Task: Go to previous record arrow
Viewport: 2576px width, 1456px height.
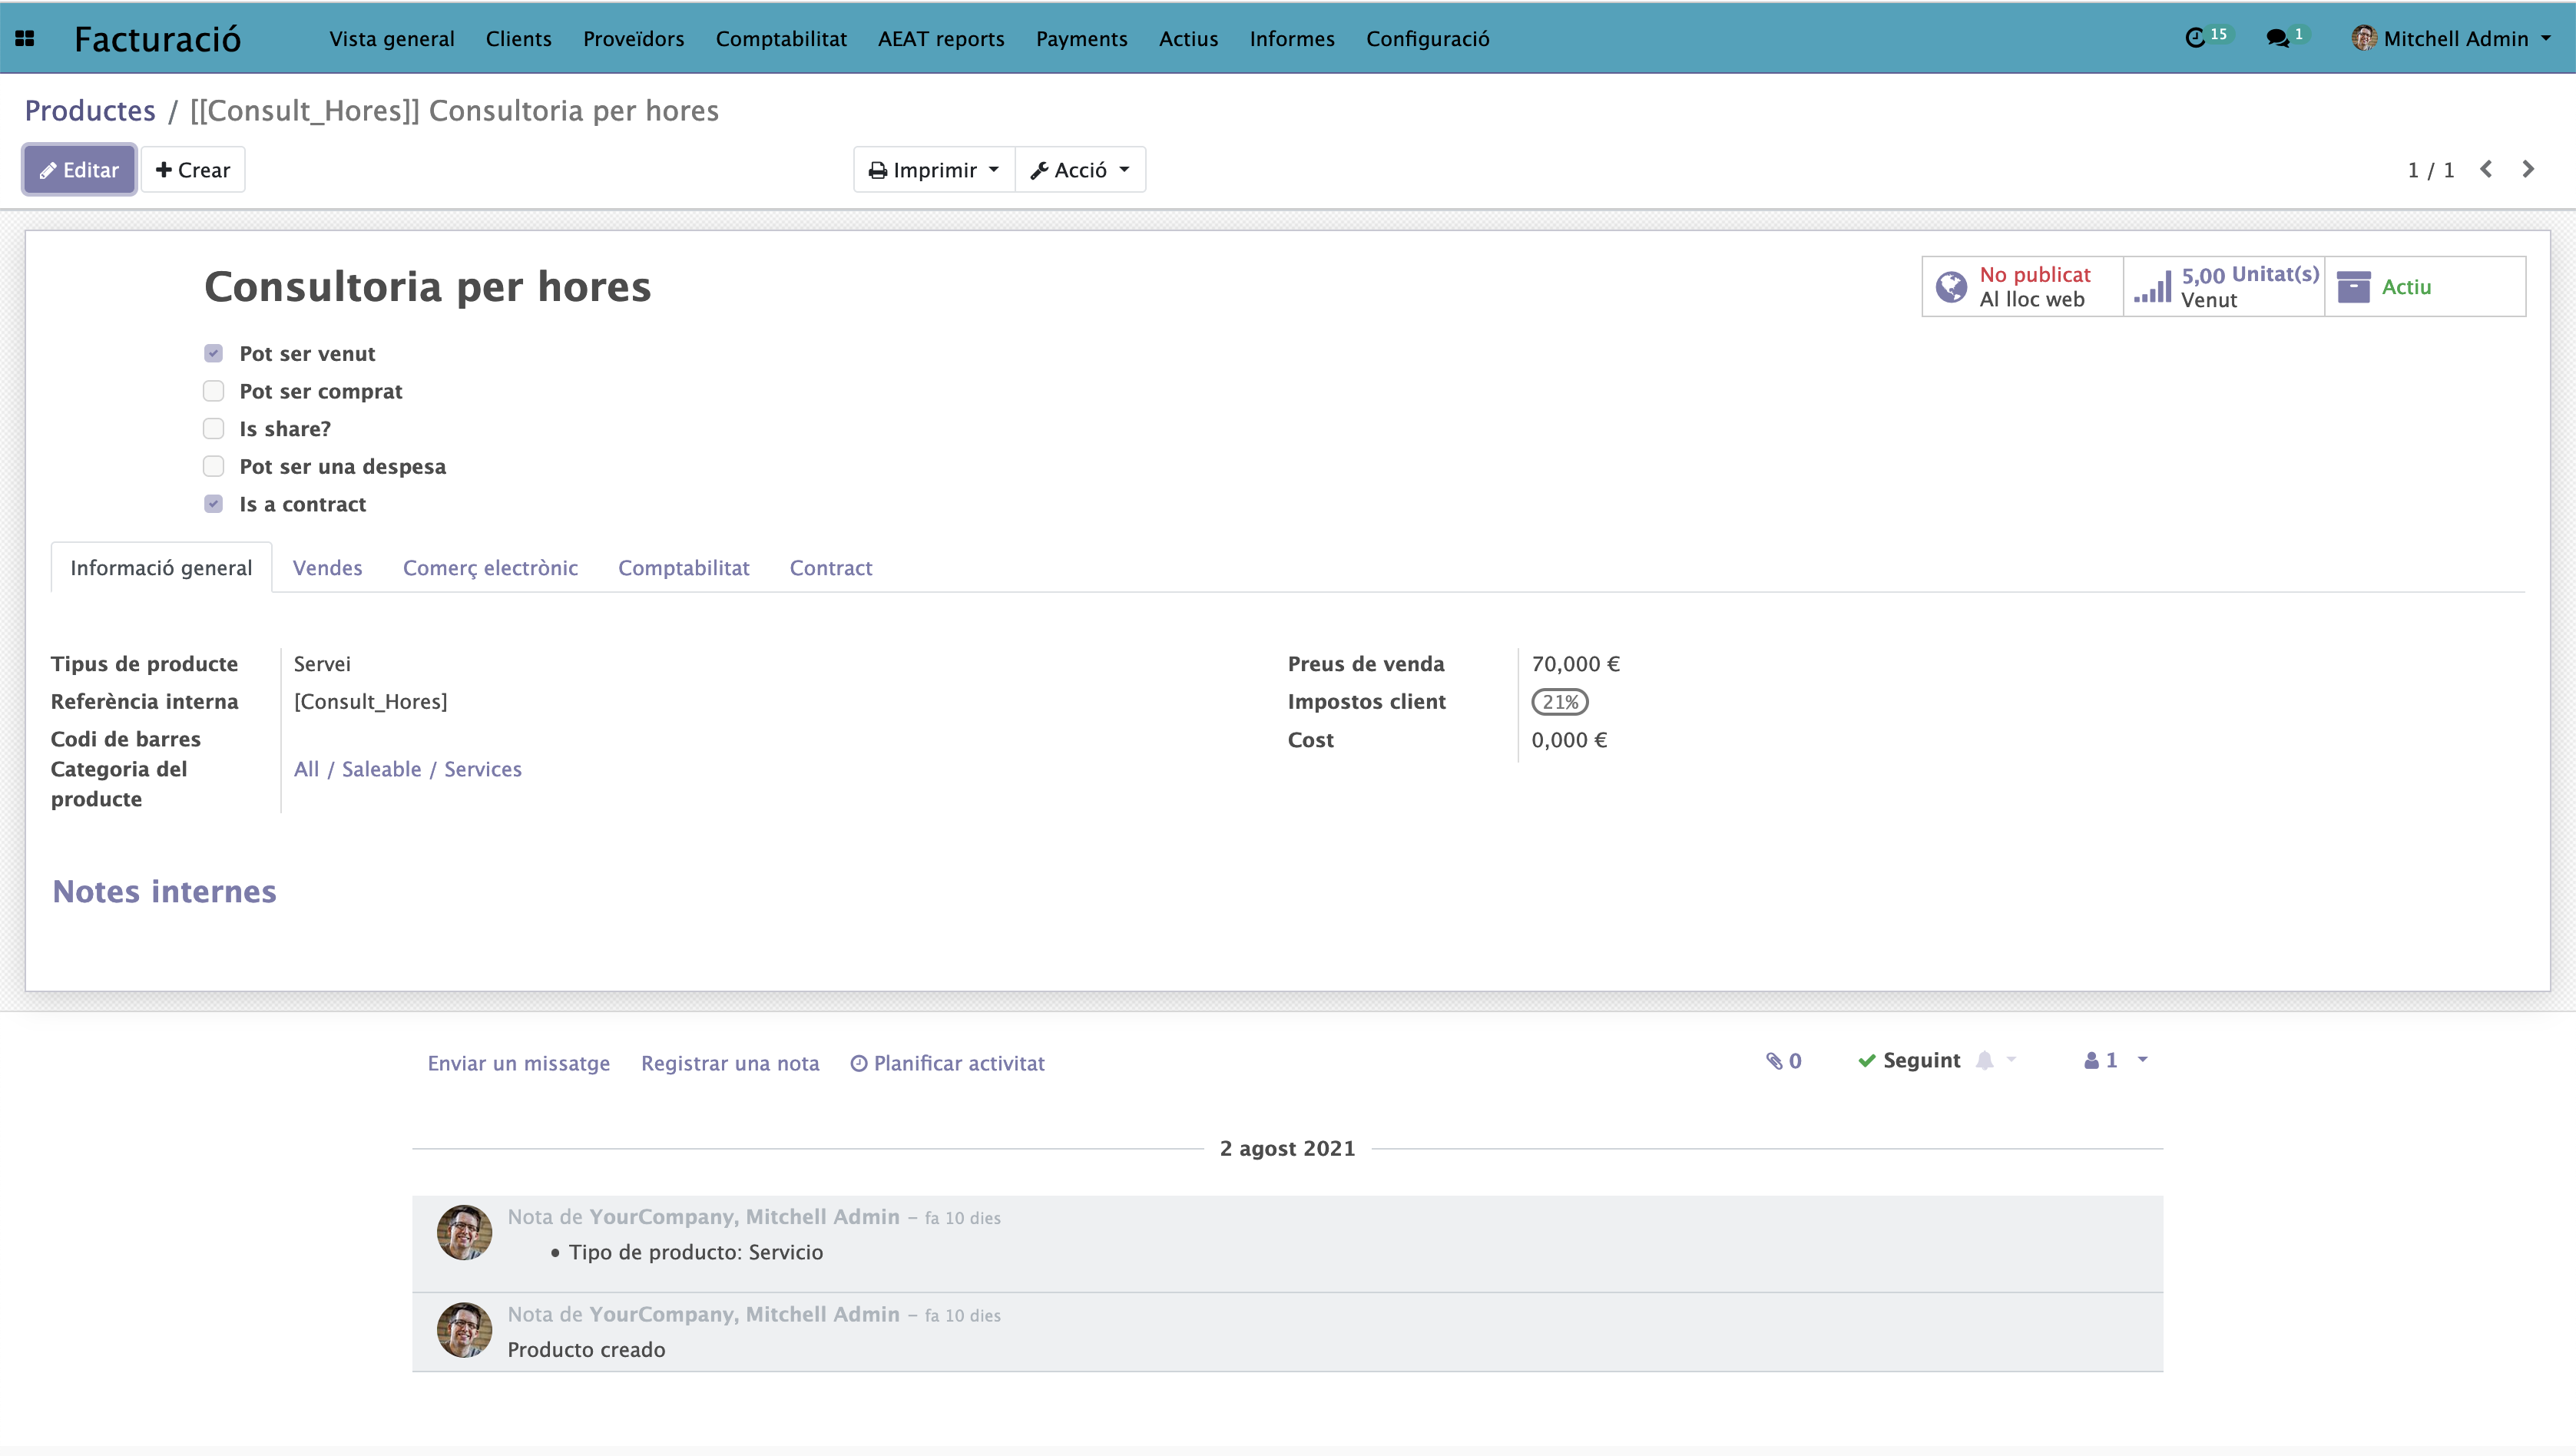Action: coord(2486,169)
